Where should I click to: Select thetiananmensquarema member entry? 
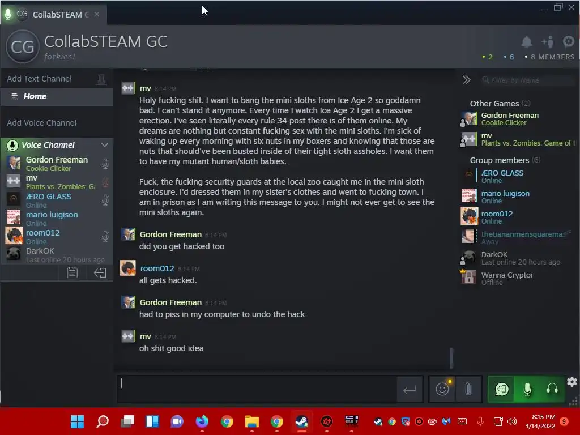518,237
